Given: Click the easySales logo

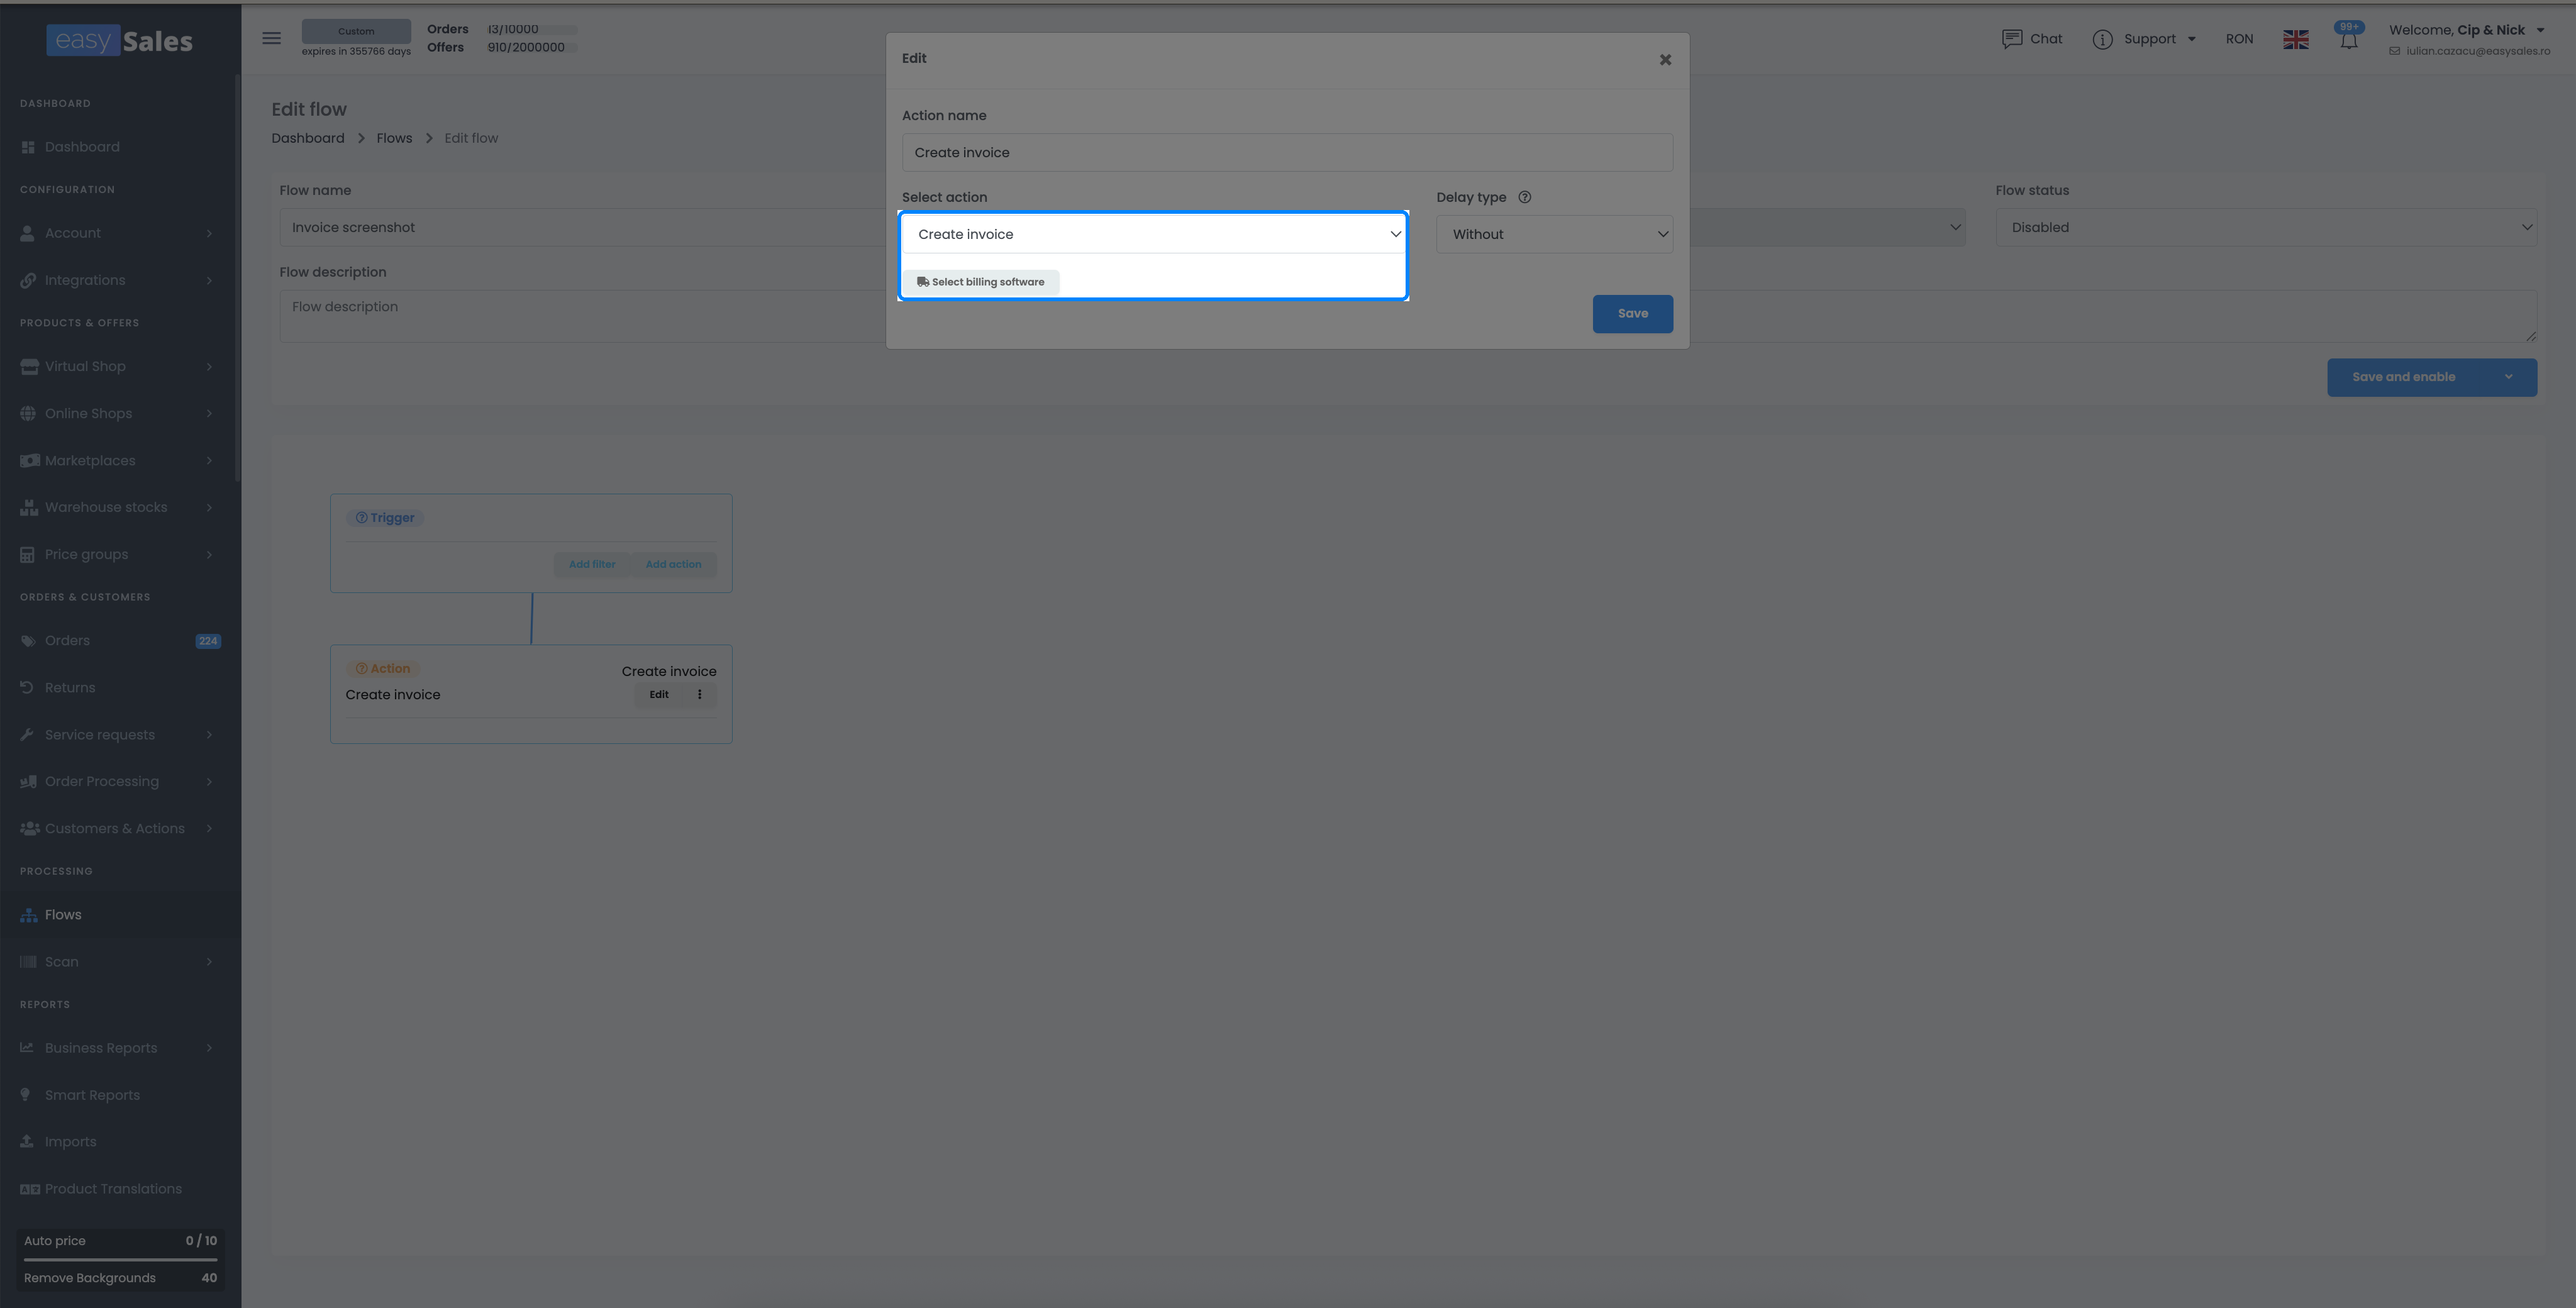Looking at the screenshot, I should tap(119, 40).
